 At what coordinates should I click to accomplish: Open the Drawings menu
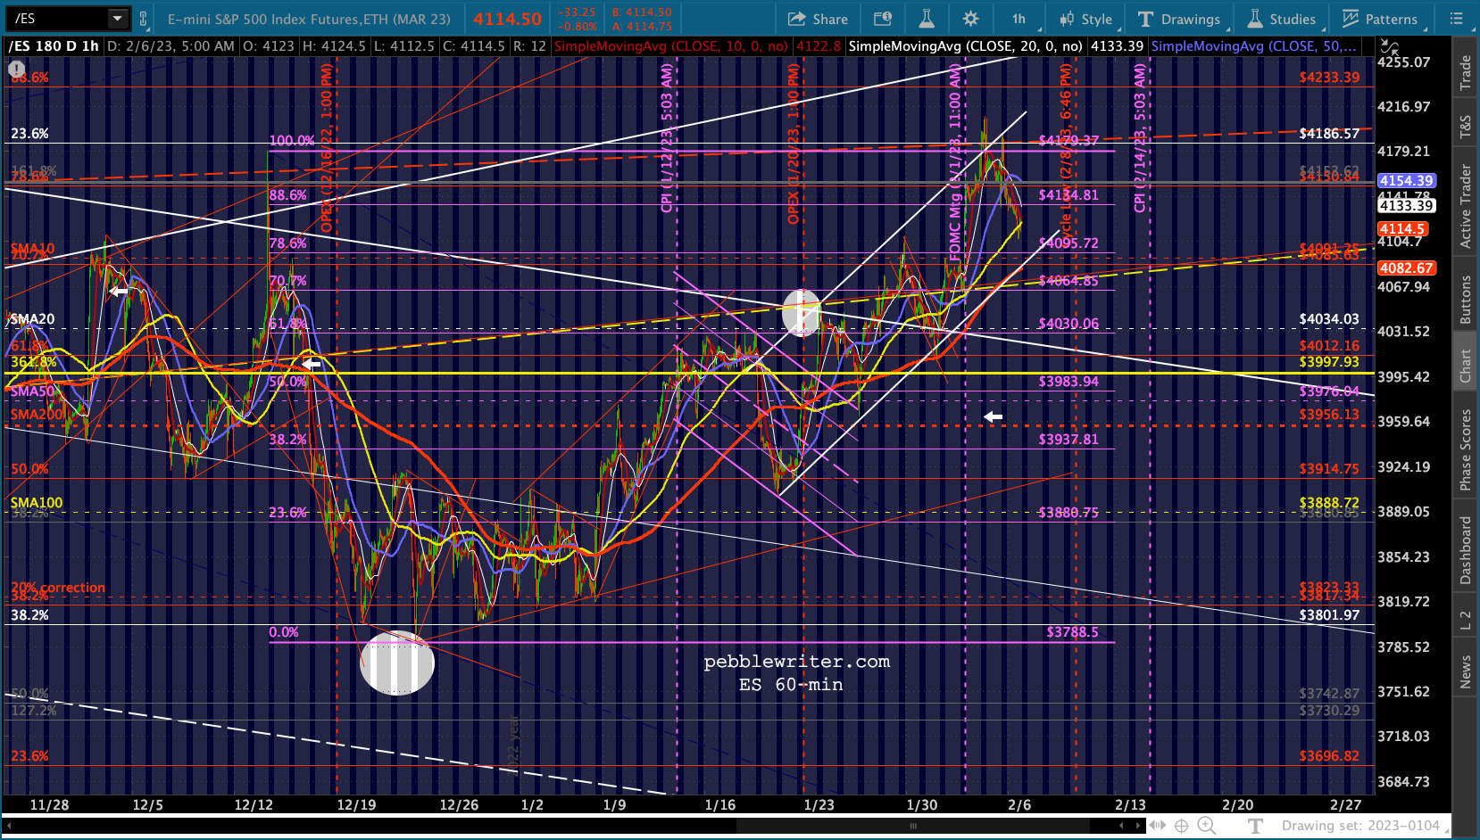[1179, 19]
